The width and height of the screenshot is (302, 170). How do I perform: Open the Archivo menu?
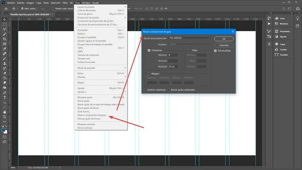point(11,3)
